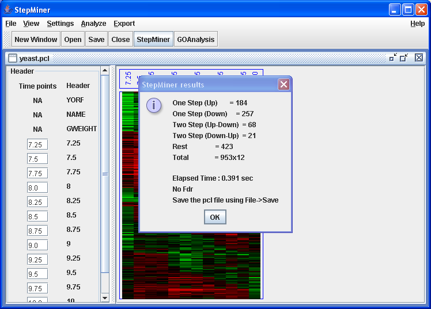Click the header panel scroll down arrow

click(105, 297)
